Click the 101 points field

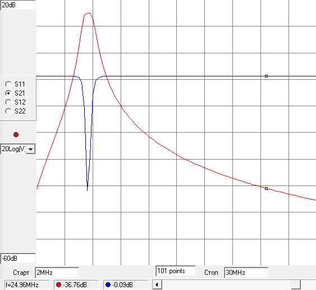pyautogui.click(x=176, y=271)
